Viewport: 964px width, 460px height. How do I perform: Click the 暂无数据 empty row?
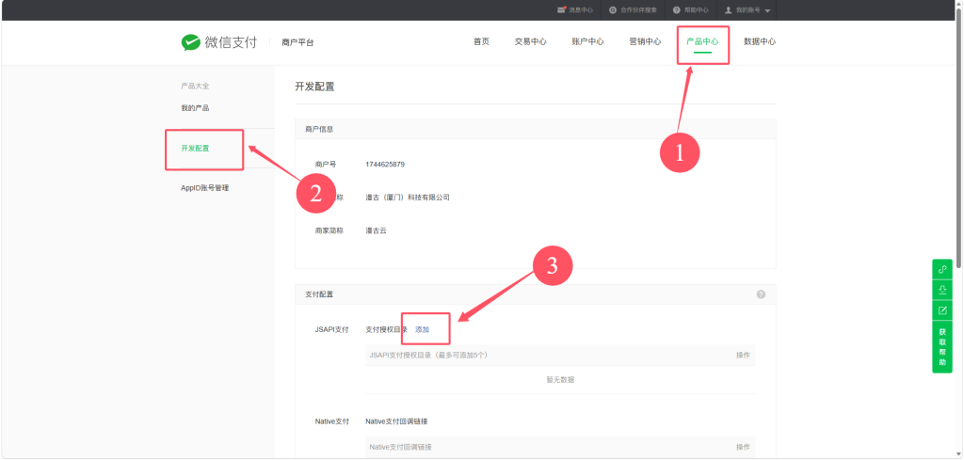tap(560, 380)
